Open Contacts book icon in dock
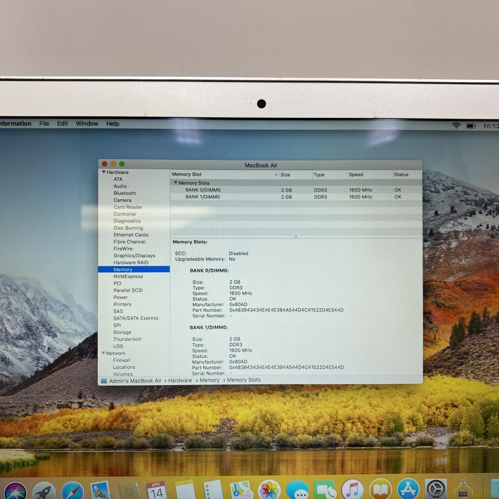 click(x=129, y=491)
